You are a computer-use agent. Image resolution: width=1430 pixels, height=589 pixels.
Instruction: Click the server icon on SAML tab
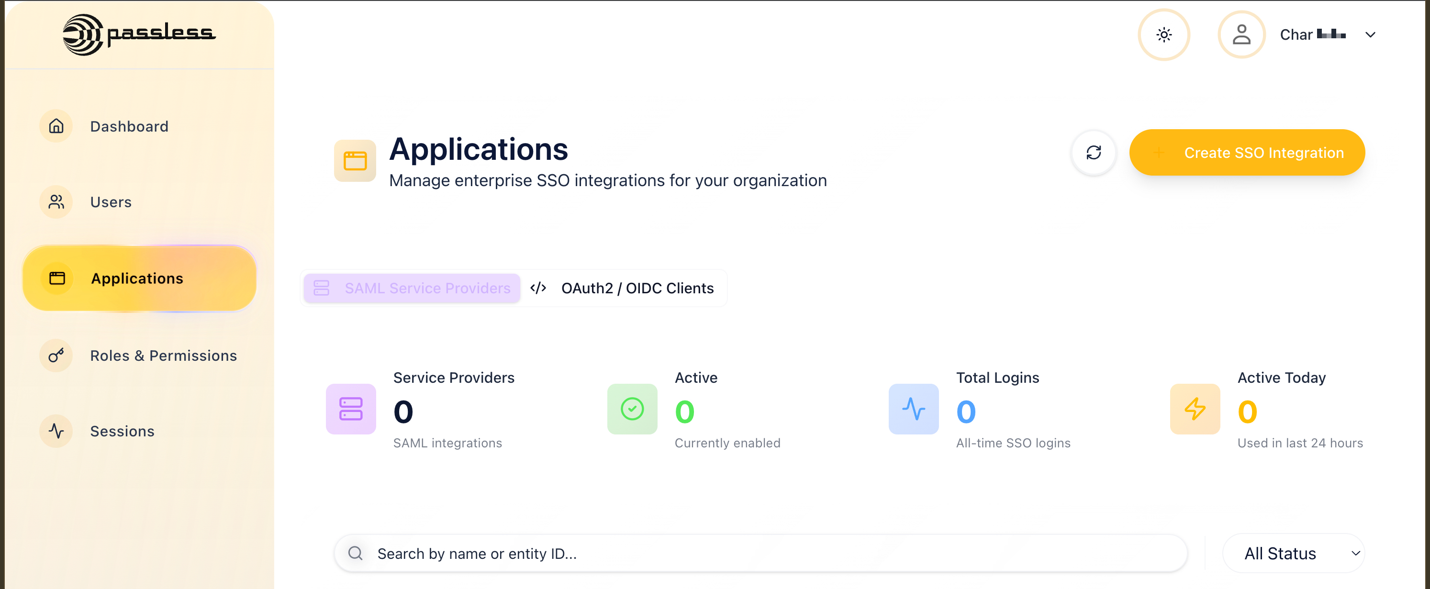pyautogui.click(x=322, y=288)
